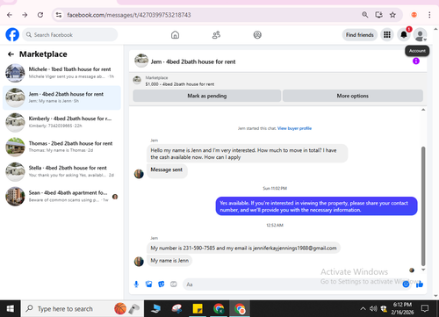This screenshot has height=317, width=439.
Task: Click the install app icon in address bar
Action: (379, 15)
